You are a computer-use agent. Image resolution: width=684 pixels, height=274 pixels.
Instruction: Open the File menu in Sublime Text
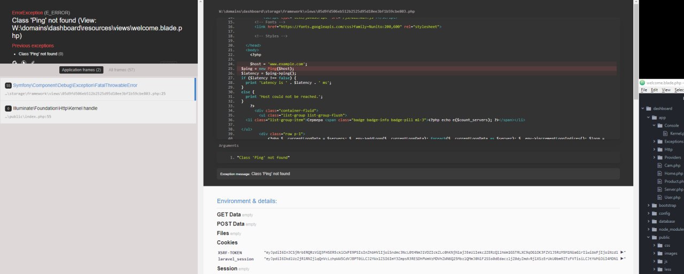[x=644, y=90]
